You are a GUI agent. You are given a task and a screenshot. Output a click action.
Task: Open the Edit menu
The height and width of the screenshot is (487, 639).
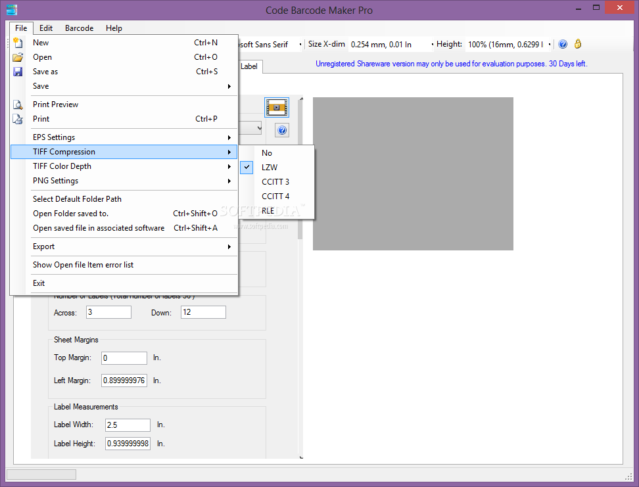[46, 28]
